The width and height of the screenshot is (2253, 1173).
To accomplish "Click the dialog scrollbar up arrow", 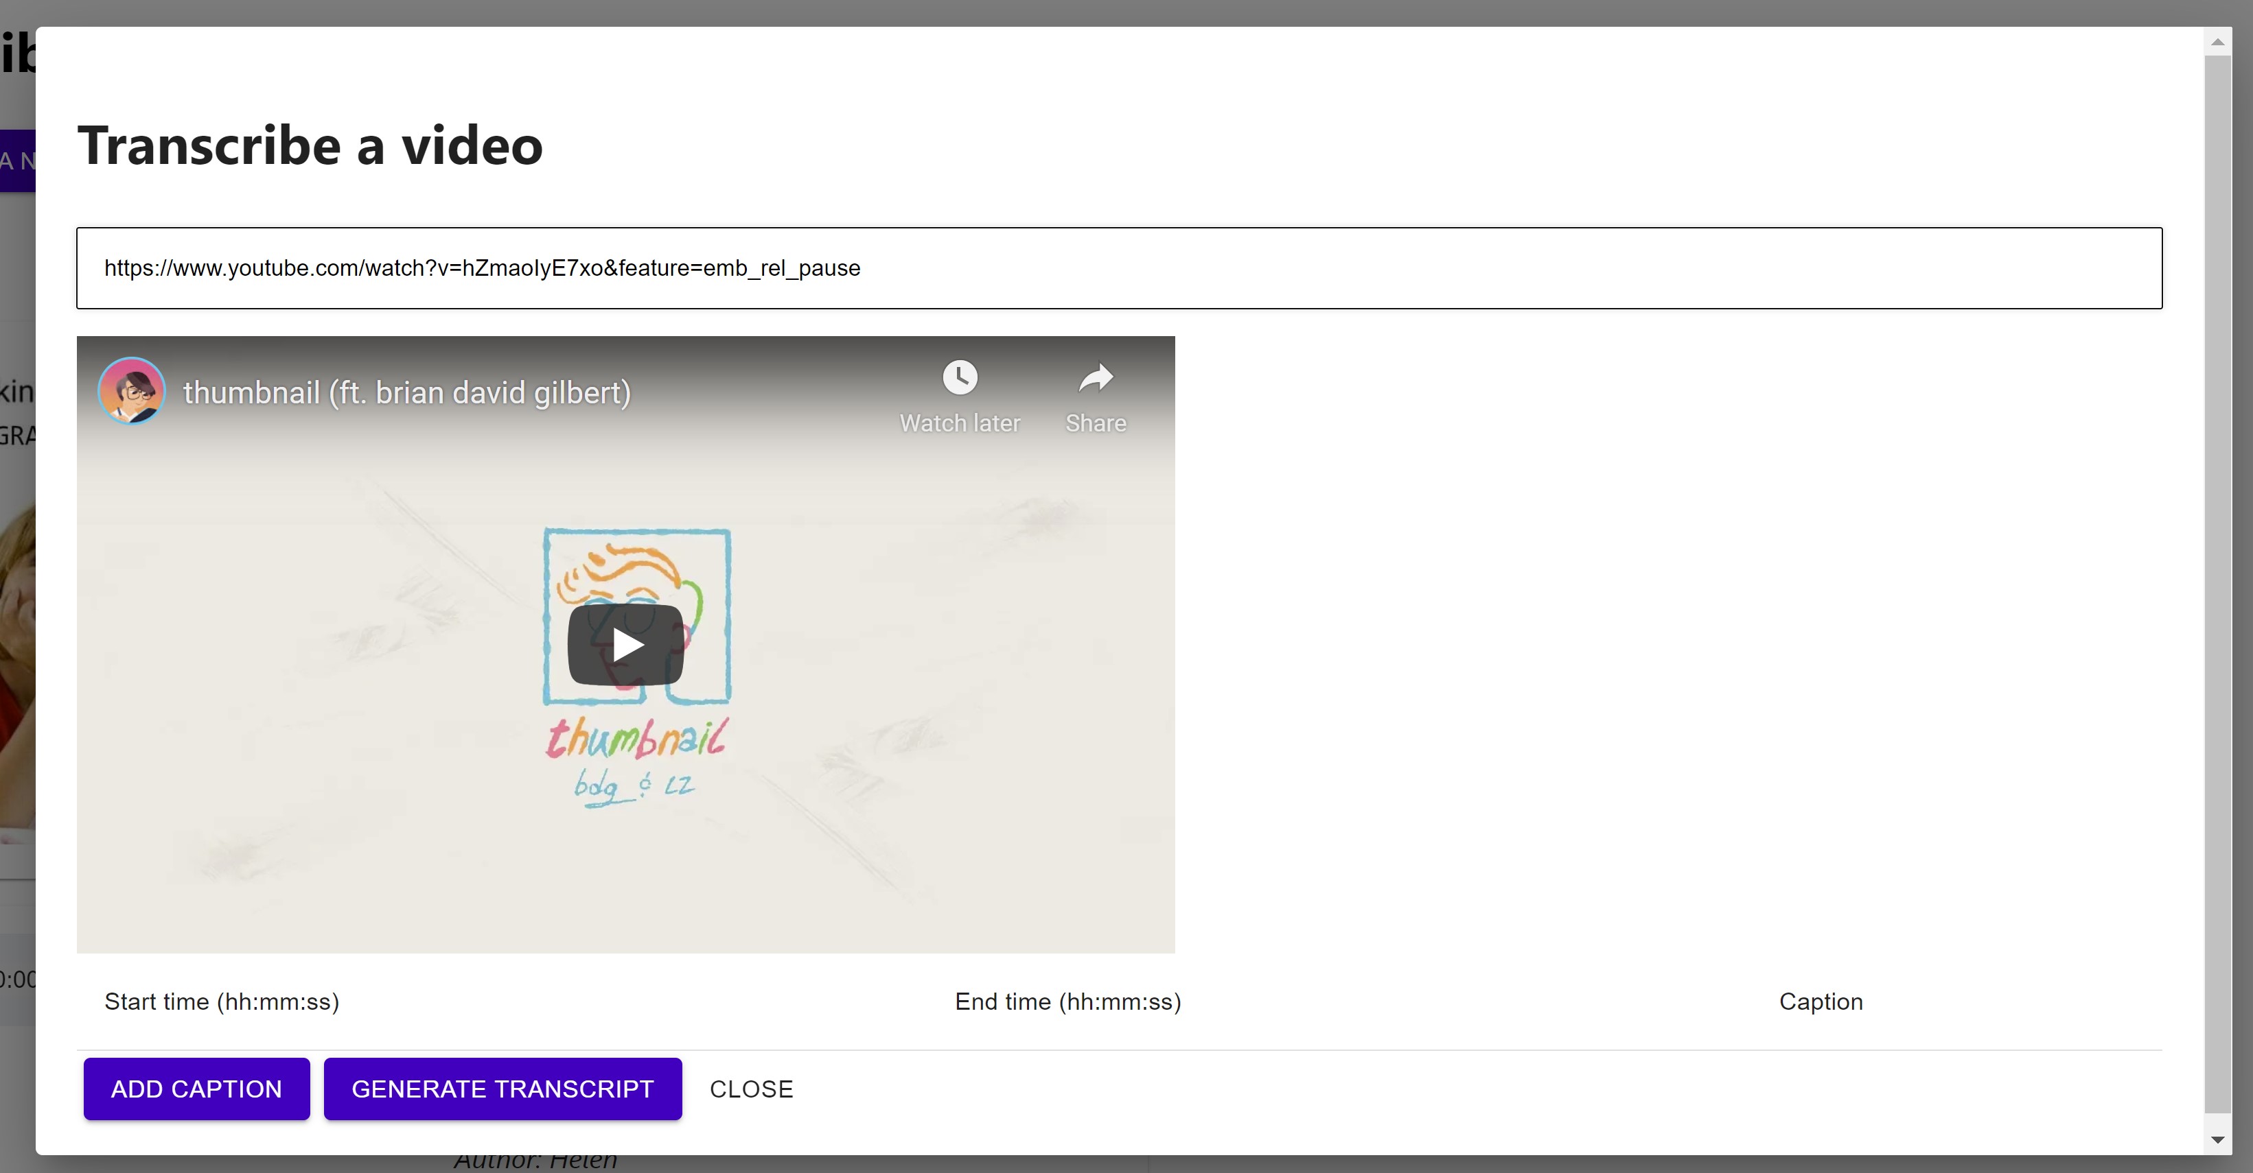I will 2217,42.
